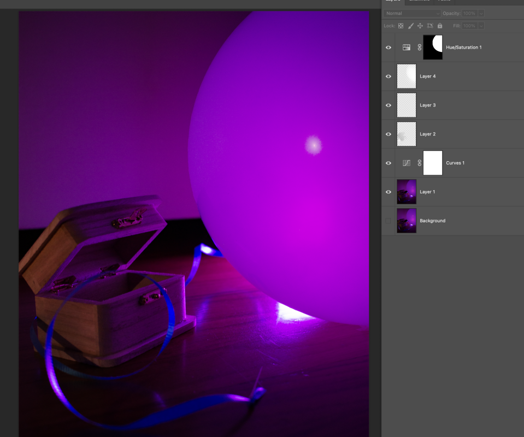Viewport: 524px width, 437px height.
Task: Open the Normal blend mode dropdown
Action: (x=412, y=13)
